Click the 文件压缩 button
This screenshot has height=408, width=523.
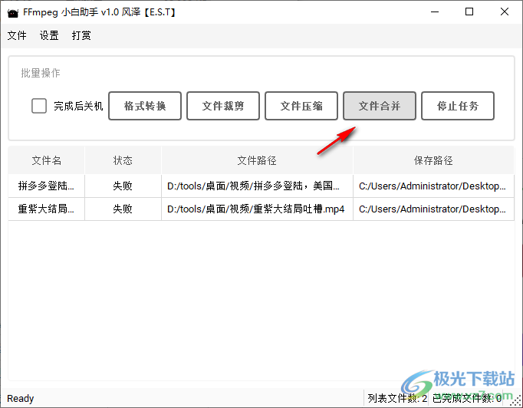coord(301,106)
